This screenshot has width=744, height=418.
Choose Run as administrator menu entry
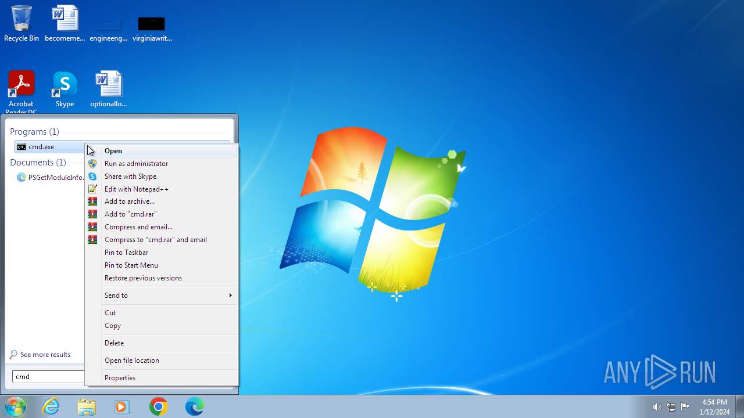pyautogui.click(x=162, y=164)
